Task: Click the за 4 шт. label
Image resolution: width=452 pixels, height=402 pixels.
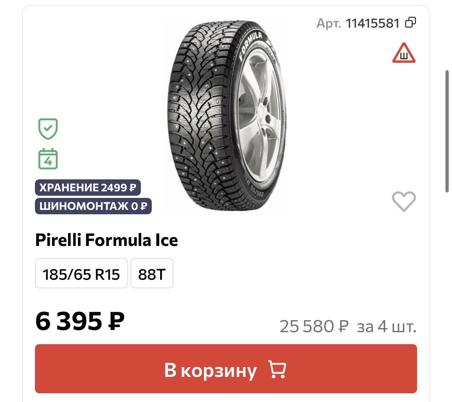Action: (x=386, y=326)
